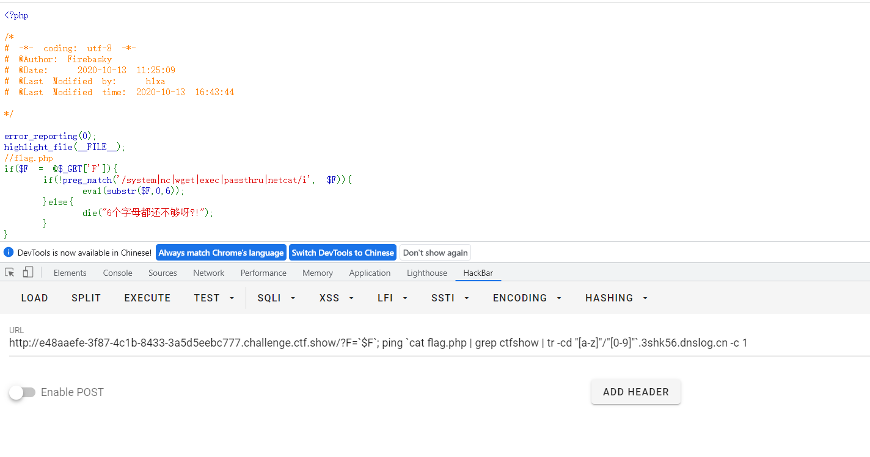Open the Console tab
Screen dimensions: 870x457
click(117, 273)
